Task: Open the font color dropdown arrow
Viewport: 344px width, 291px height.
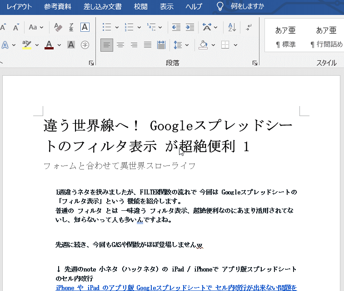Action: point(59,45)
